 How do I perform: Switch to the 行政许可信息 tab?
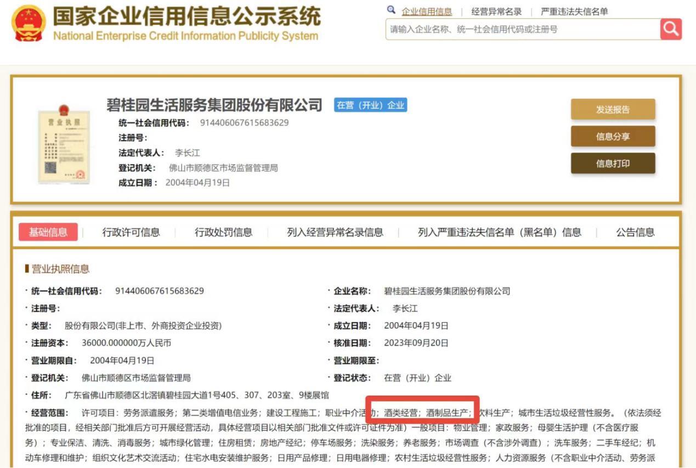coord(131,232)
